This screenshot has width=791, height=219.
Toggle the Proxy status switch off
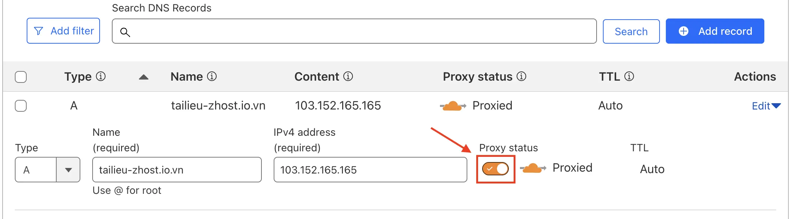tap(495, 169)
